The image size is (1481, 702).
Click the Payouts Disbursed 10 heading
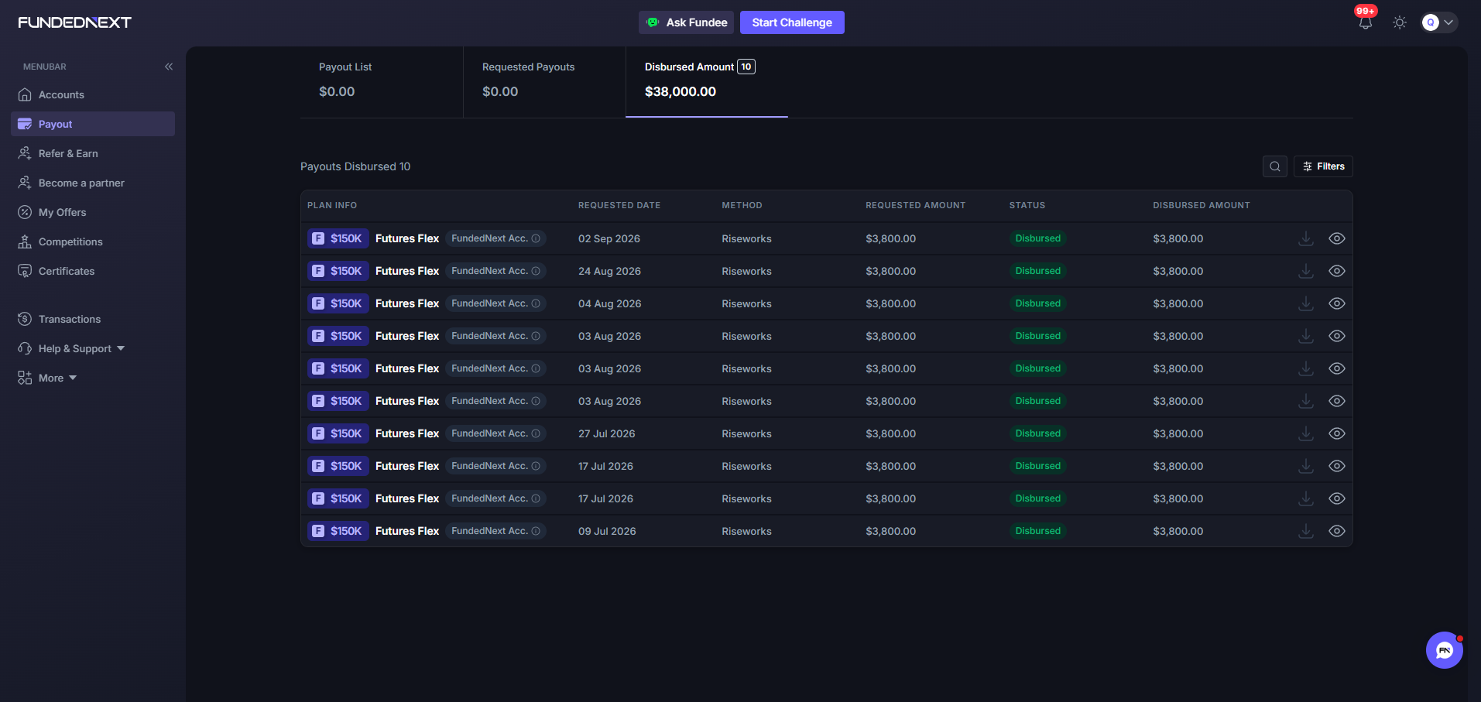click(x=355, y=166)
